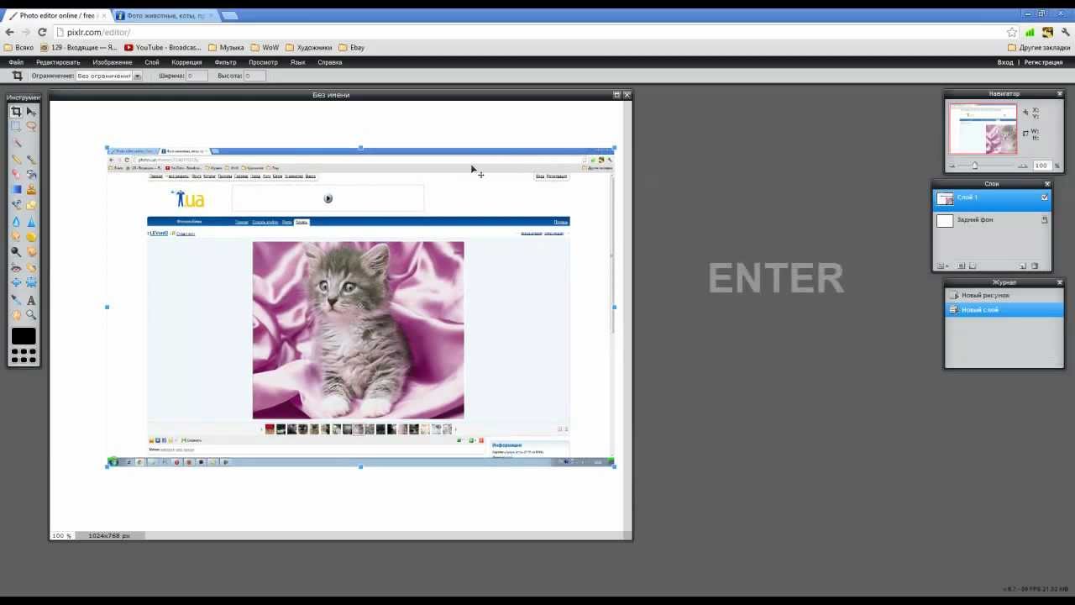Open the Фильтр menu
The image size is (1075, 605).
coord(225,62)
